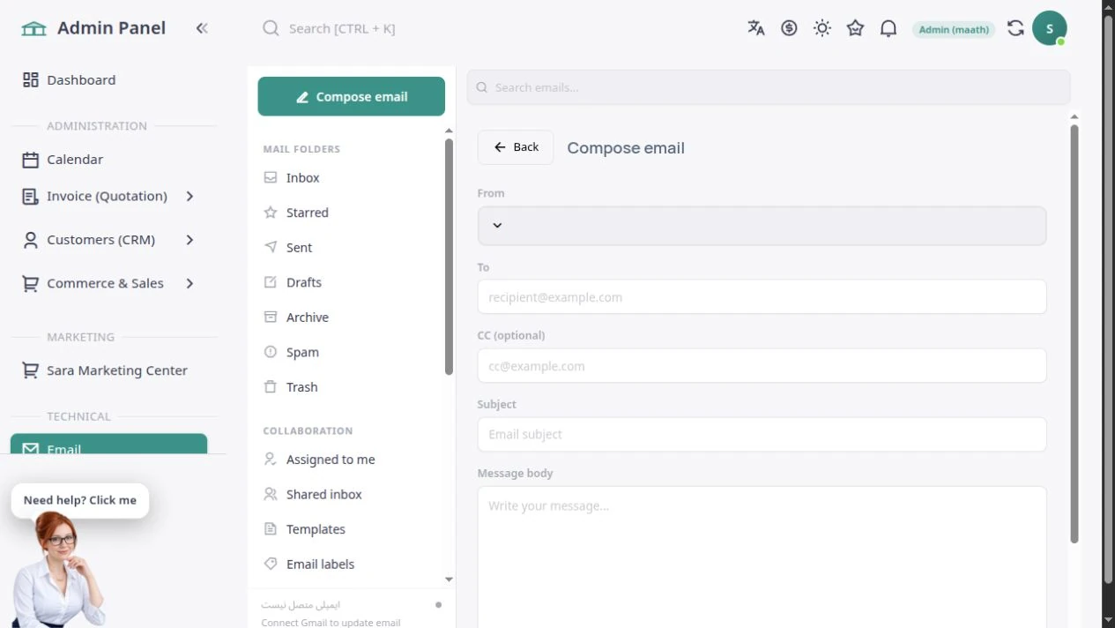Expand the Invoice (Quotation) submenu
The image size is (1115, 628).
(x=109, y=196)
